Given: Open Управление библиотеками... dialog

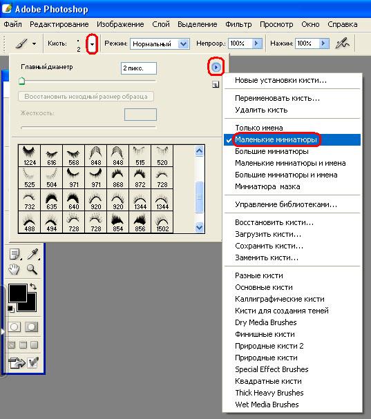Looking at the screenshot, I should point(292,204).
